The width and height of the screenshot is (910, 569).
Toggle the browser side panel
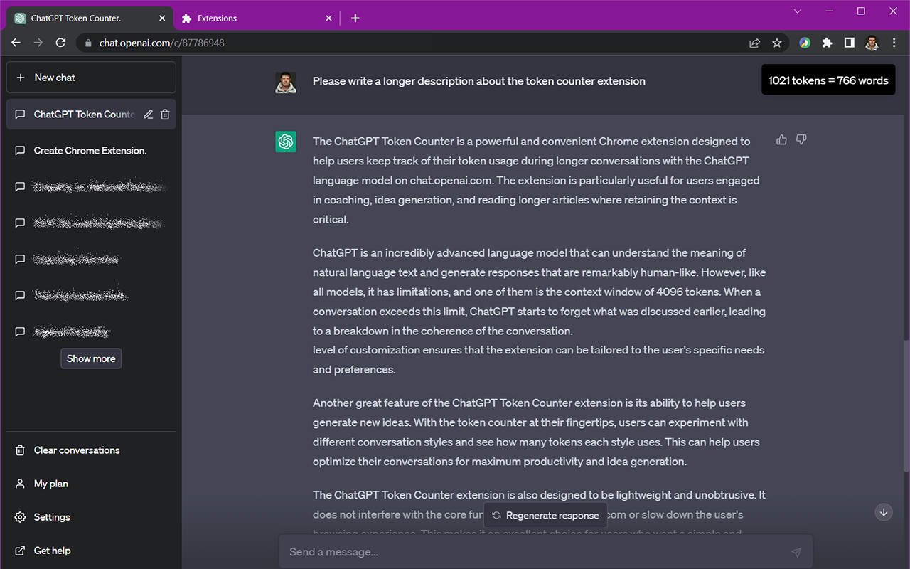[x=849, y=43]
